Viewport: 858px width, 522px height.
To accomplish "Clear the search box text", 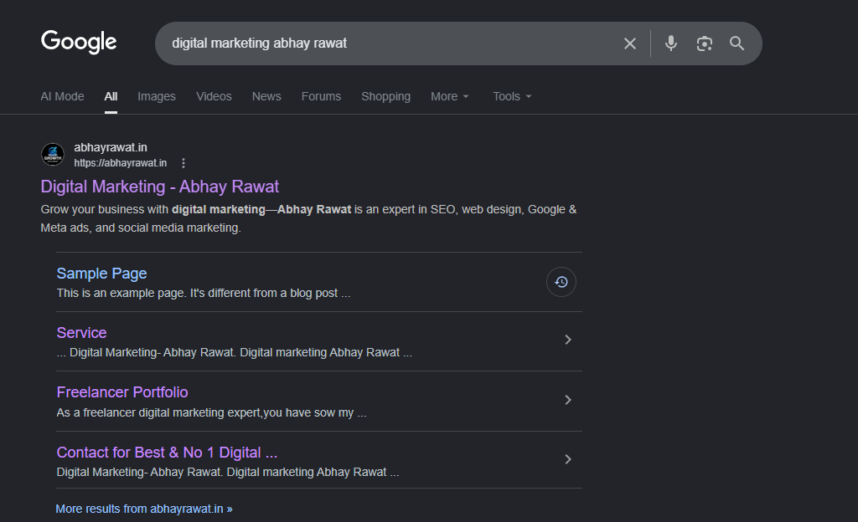I will click(630, 43).
